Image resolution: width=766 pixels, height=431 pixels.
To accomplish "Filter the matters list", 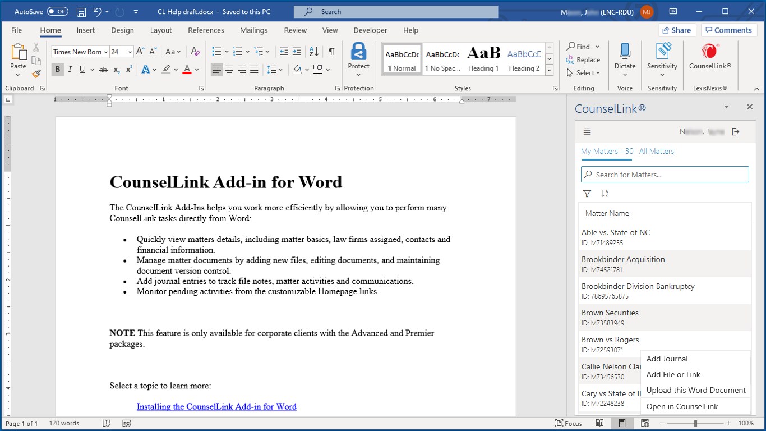I will [x=587, y=194].
